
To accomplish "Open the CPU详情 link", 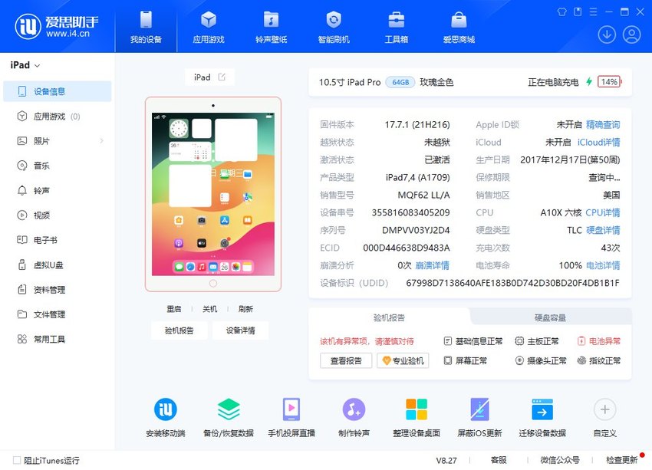I will (602, 213).
